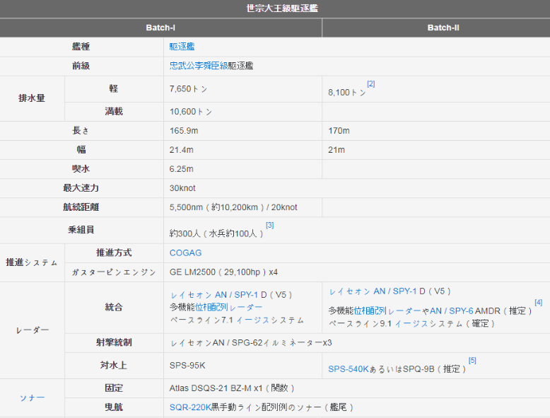
Task: Click the GE LM2500 engine cell text
Action: tap(223, 272)
